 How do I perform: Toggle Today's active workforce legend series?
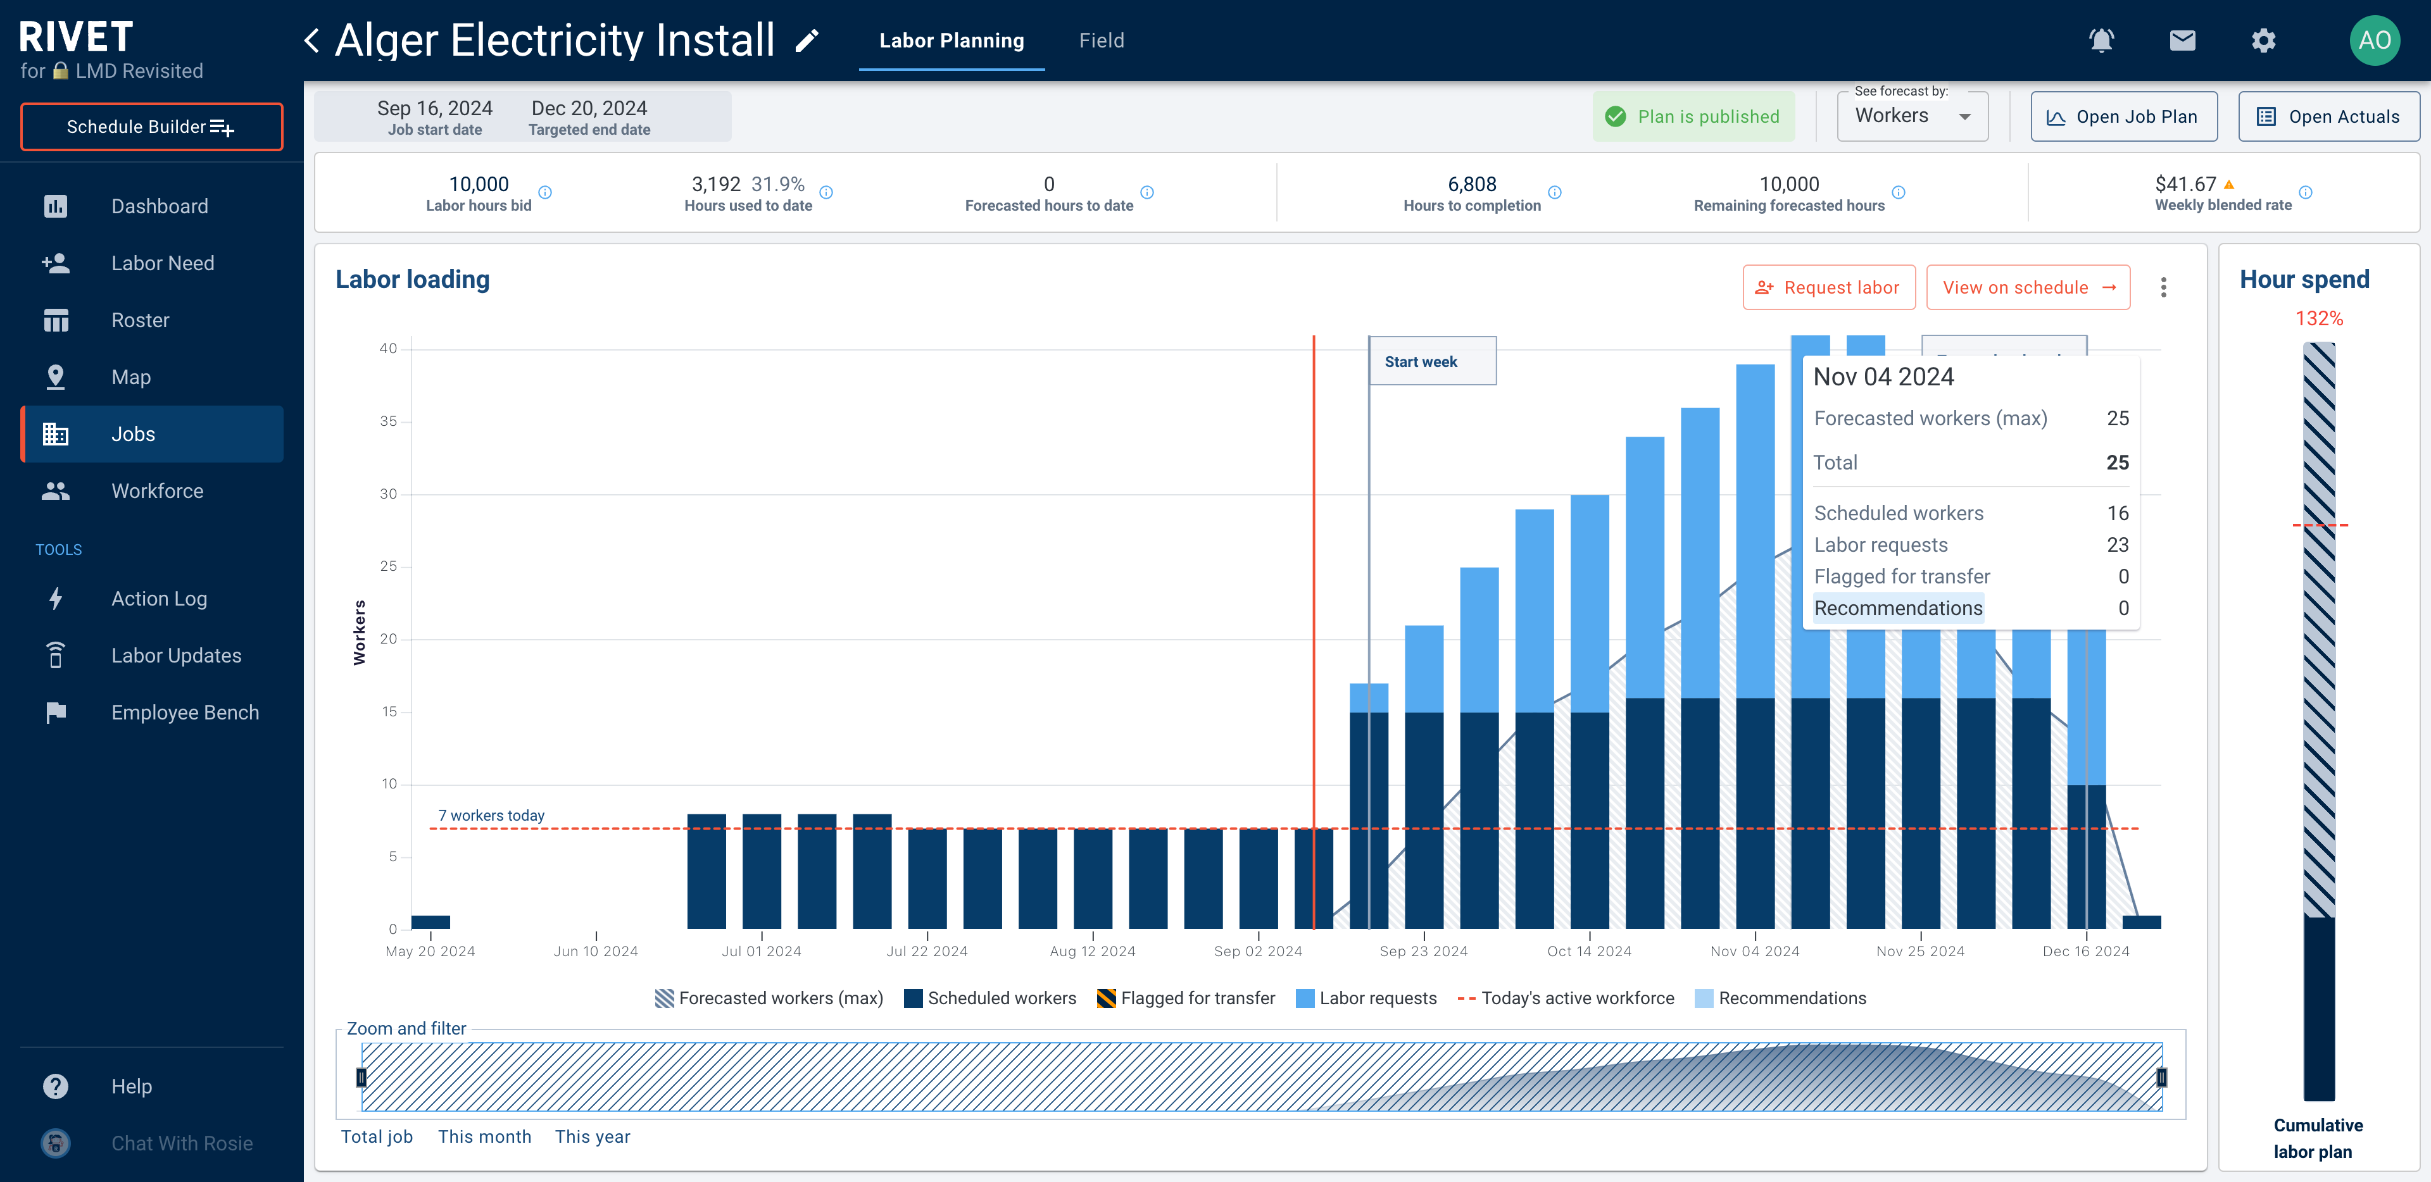tap(1566, 998)
